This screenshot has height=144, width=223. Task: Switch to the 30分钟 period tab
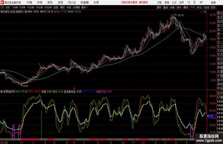pos(39,7)
